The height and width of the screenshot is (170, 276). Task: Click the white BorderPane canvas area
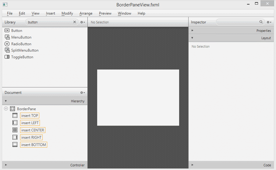[138, 97]
